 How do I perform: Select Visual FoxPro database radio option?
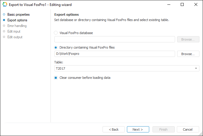click(56, 33)
